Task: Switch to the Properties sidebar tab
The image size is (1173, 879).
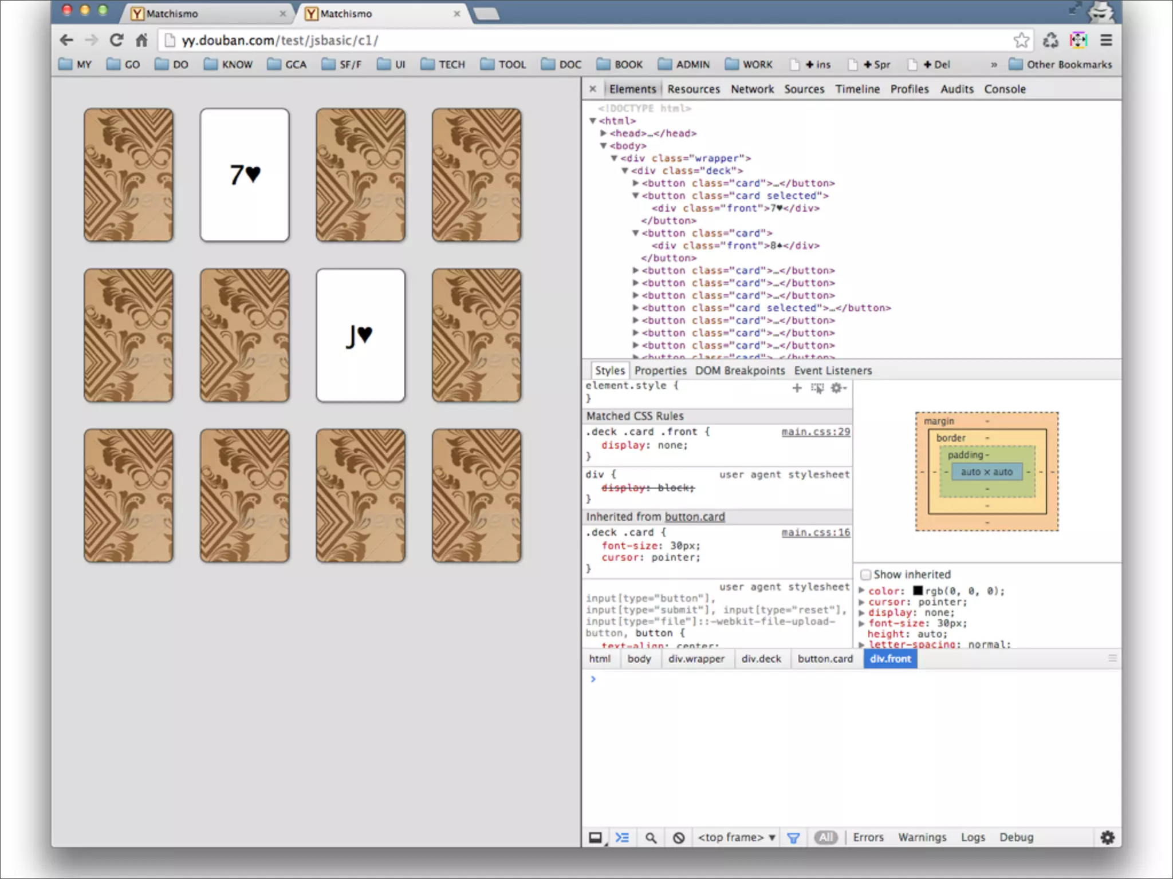Action: [x=660, y=370]
